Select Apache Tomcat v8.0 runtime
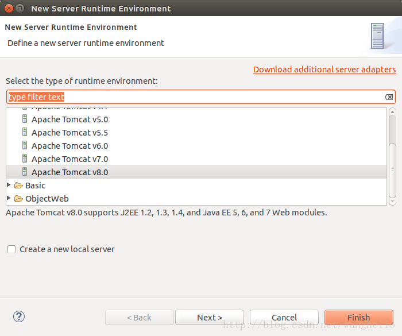The height and width of the screenshot is (336, 402). (x=196, y=172)
